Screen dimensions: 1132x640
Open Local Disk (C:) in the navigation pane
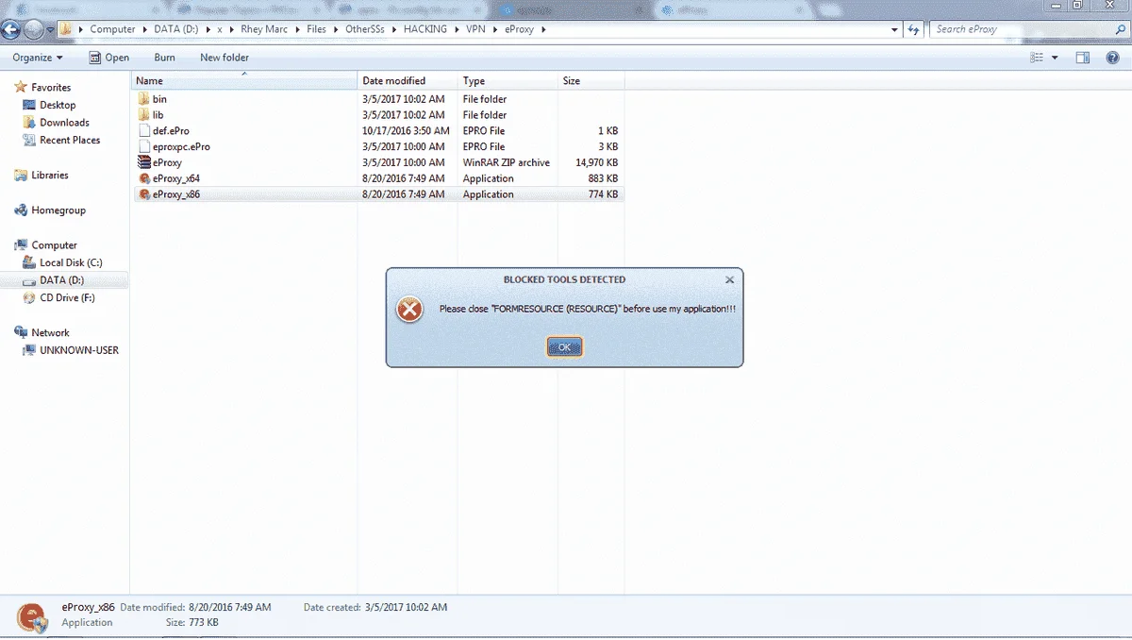[x=71, y=262]
